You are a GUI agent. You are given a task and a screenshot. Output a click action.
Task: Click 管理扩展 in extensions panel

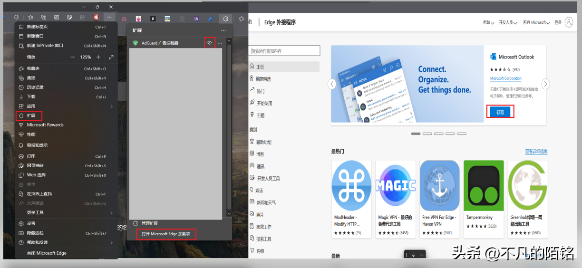pyautogui.click(x=150, y=223)
